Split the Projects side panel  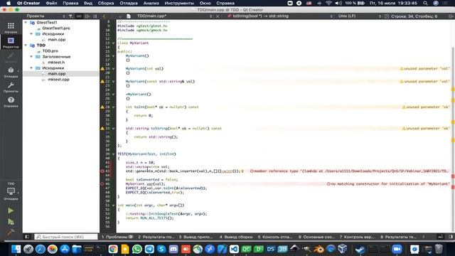(x=87, y=16)
